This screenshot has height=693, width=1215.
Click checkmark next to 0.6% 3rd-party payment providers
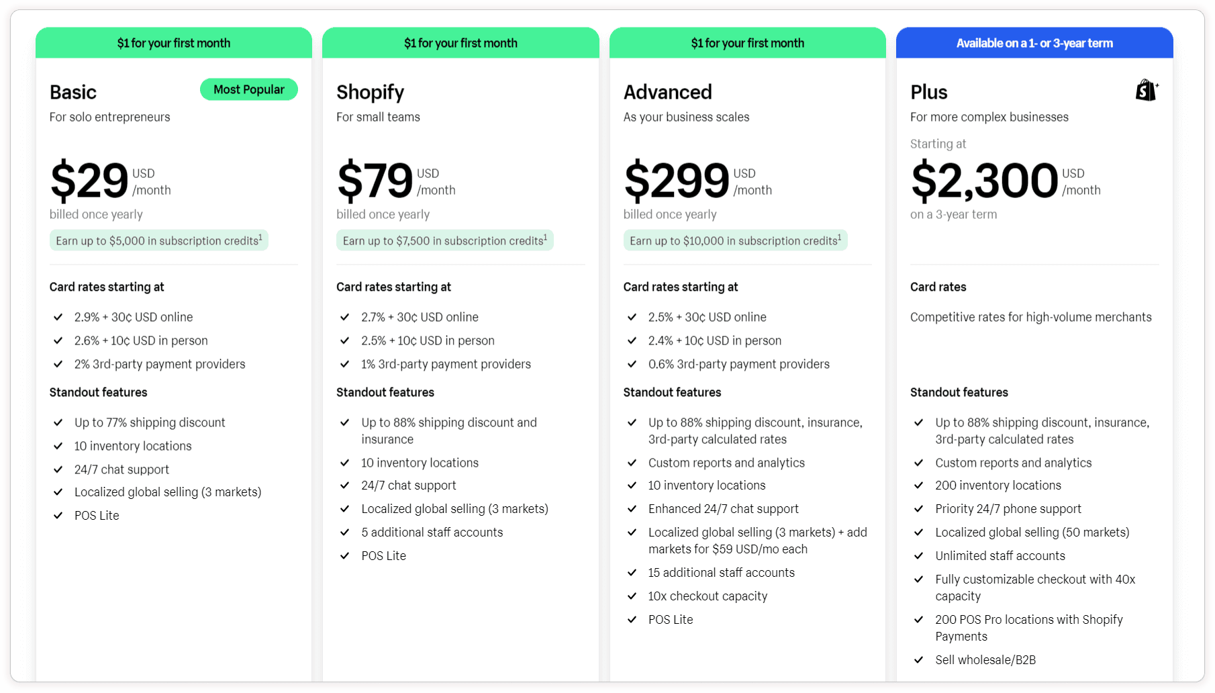[632, 364]
